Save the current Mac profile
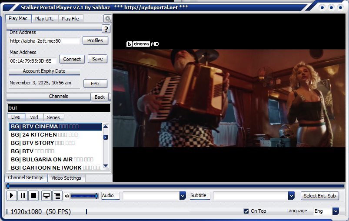The height and width of the screenshot is (221, 349). [97, 59]
